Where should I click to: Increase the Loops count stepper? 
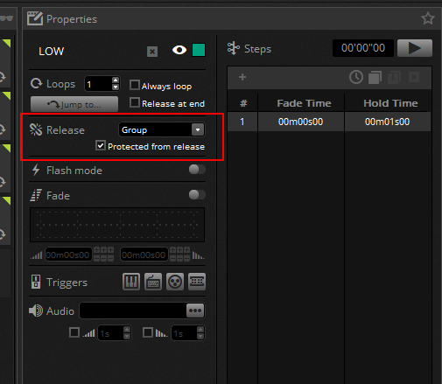pos(116,80)
